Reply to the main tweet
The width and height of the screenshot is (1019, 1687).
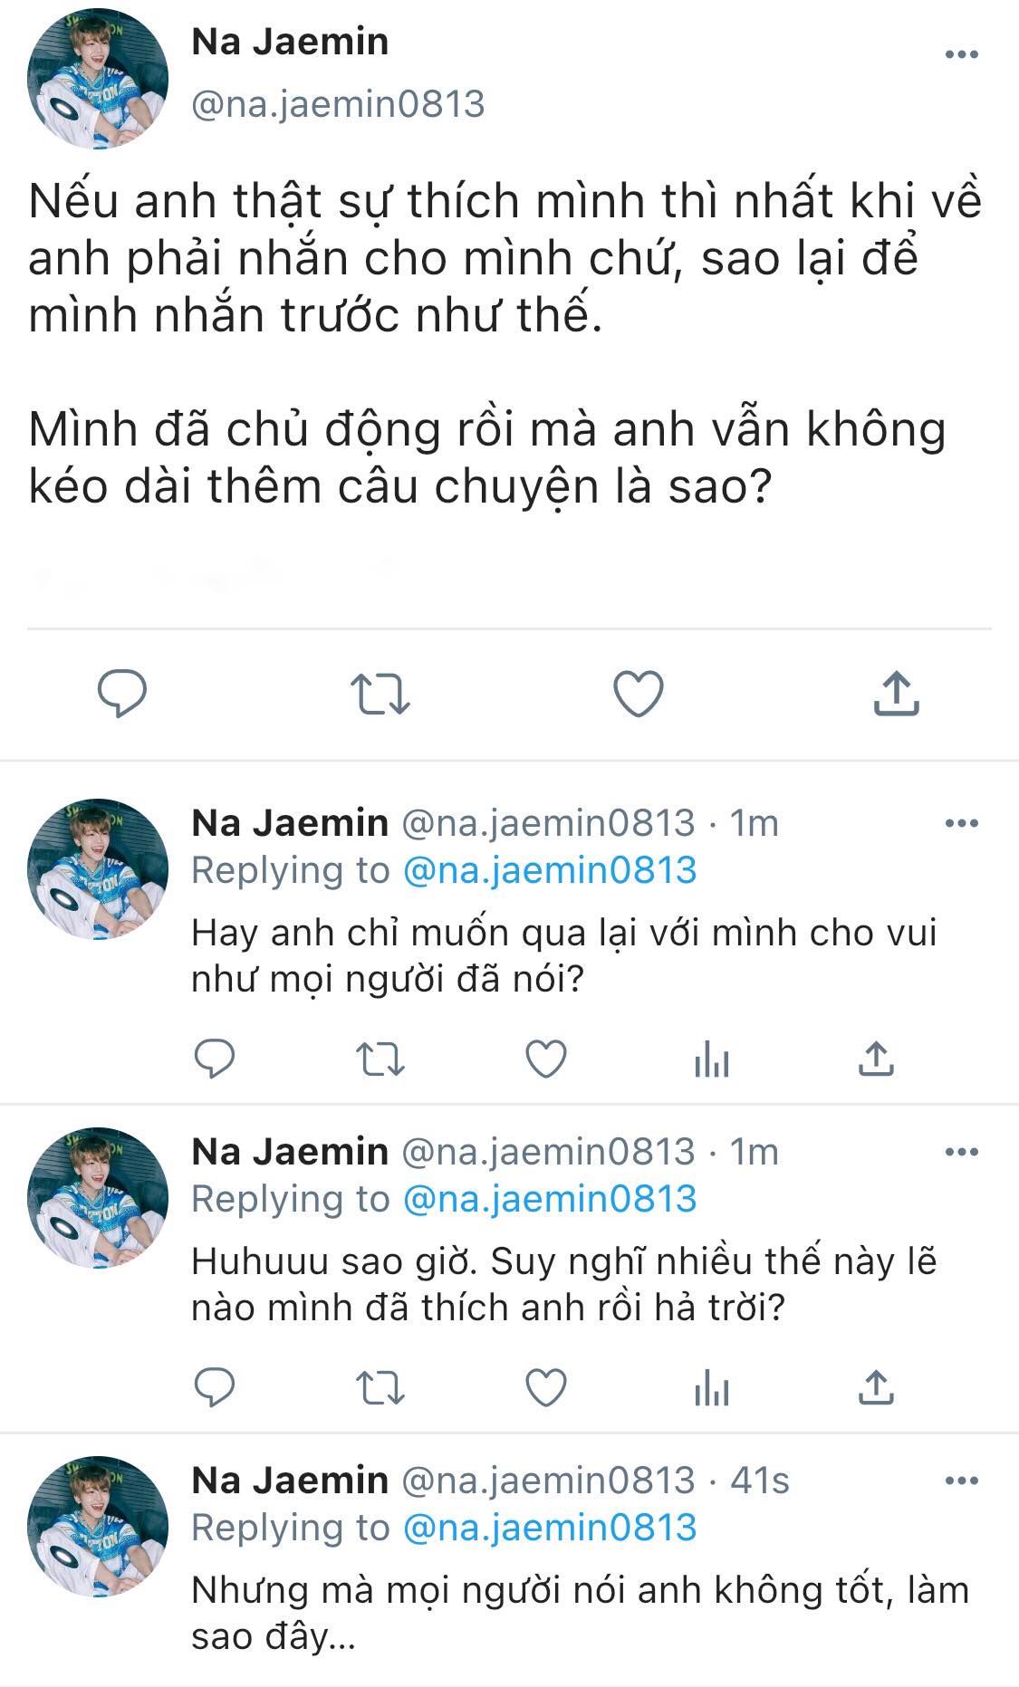point(121,694)
